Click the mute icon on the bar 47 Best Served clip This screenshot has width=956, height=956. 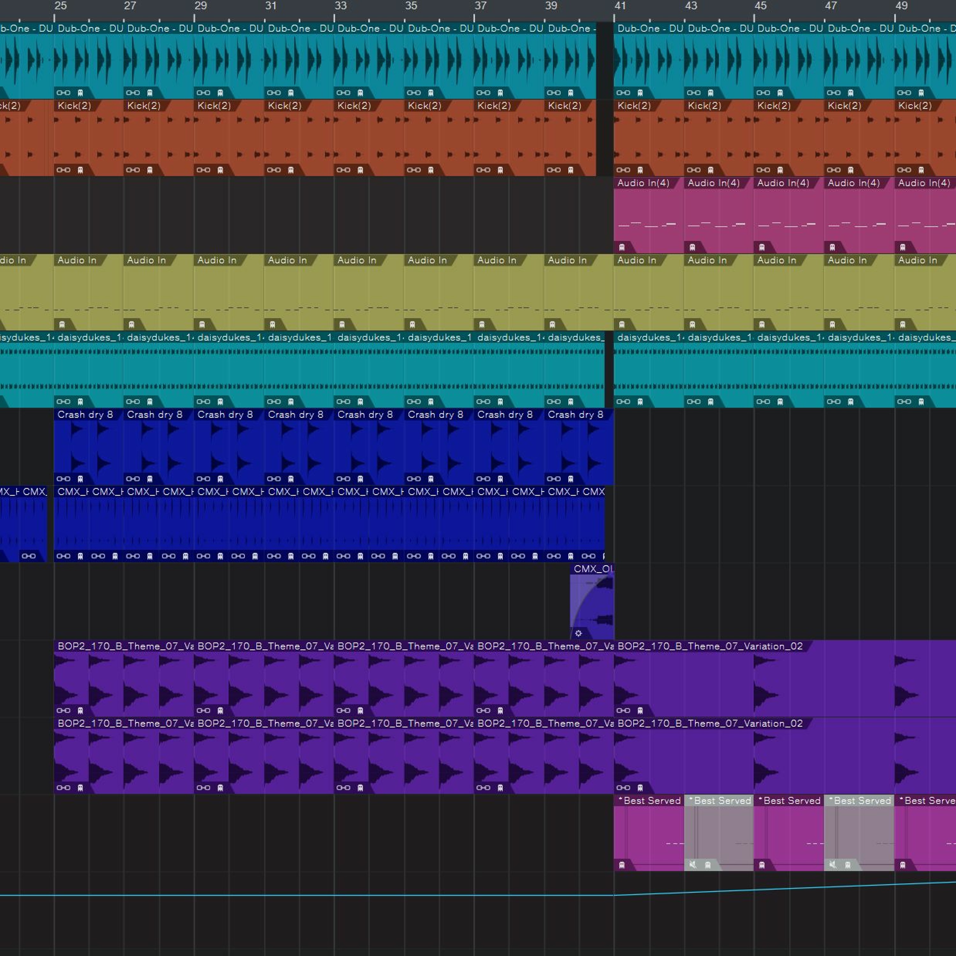pyautogui.click(x=833, y=865)
